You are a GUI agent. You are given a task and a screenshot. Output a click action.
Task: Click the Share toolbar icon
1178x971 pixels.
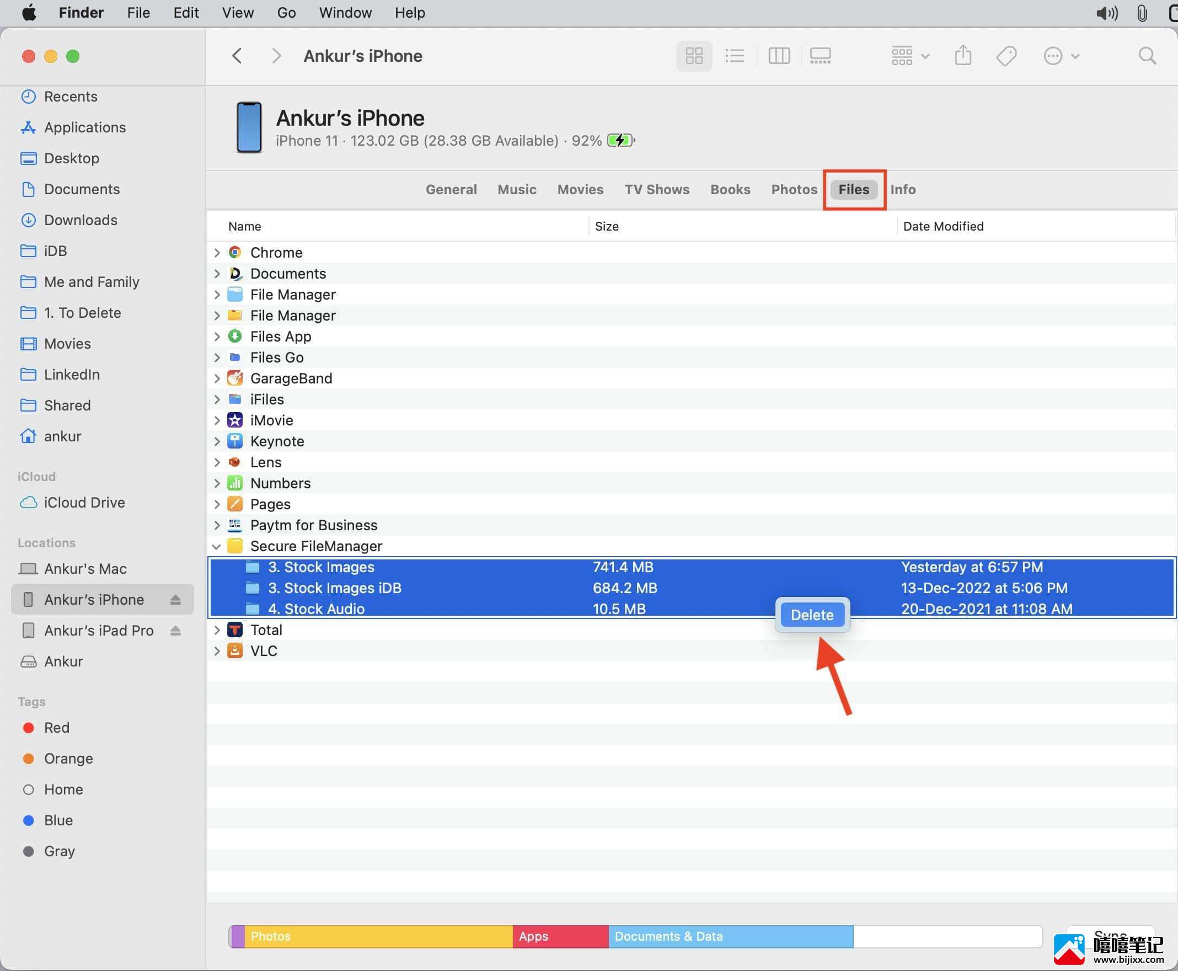[963, 56]
